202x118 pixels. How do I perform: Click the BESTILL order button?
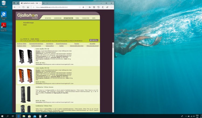tap(94, 40)
